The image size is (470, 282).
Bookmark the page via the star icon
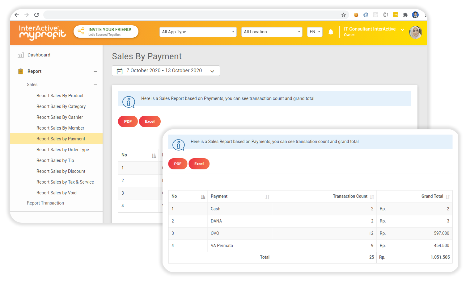tap(343, 15)
